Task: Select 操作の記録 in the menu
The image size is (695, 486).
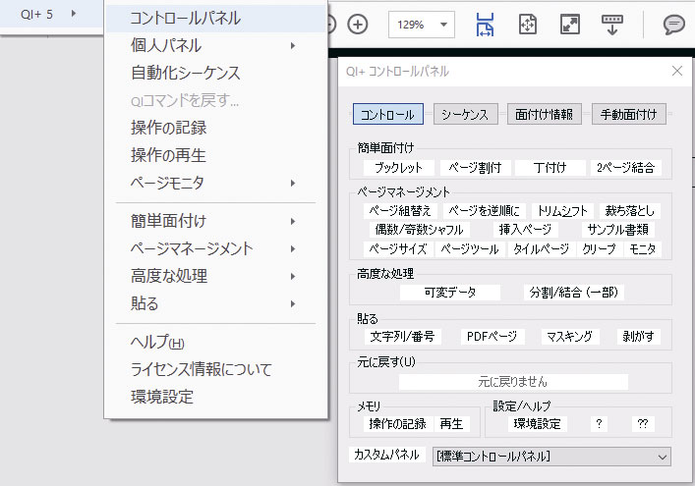Action: click(x=216, y=128)
